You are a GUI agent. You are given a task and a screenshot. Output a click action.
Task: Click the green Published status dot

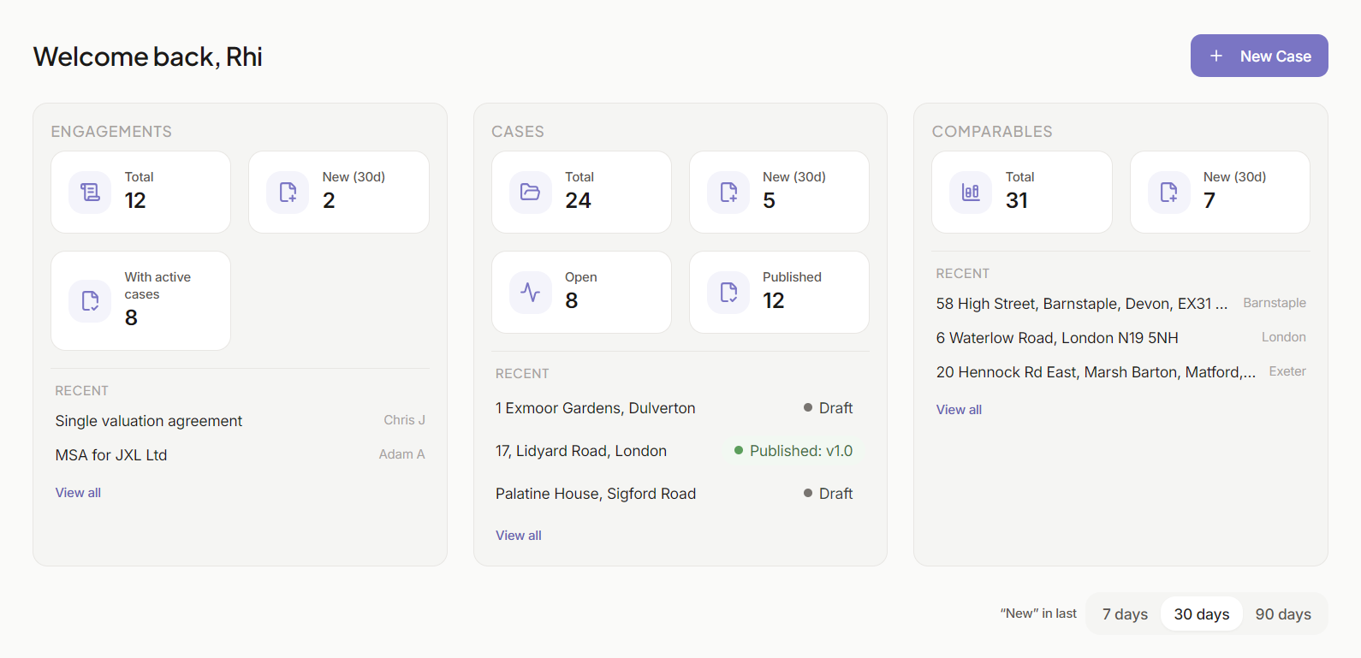click(x=739, y=450)
